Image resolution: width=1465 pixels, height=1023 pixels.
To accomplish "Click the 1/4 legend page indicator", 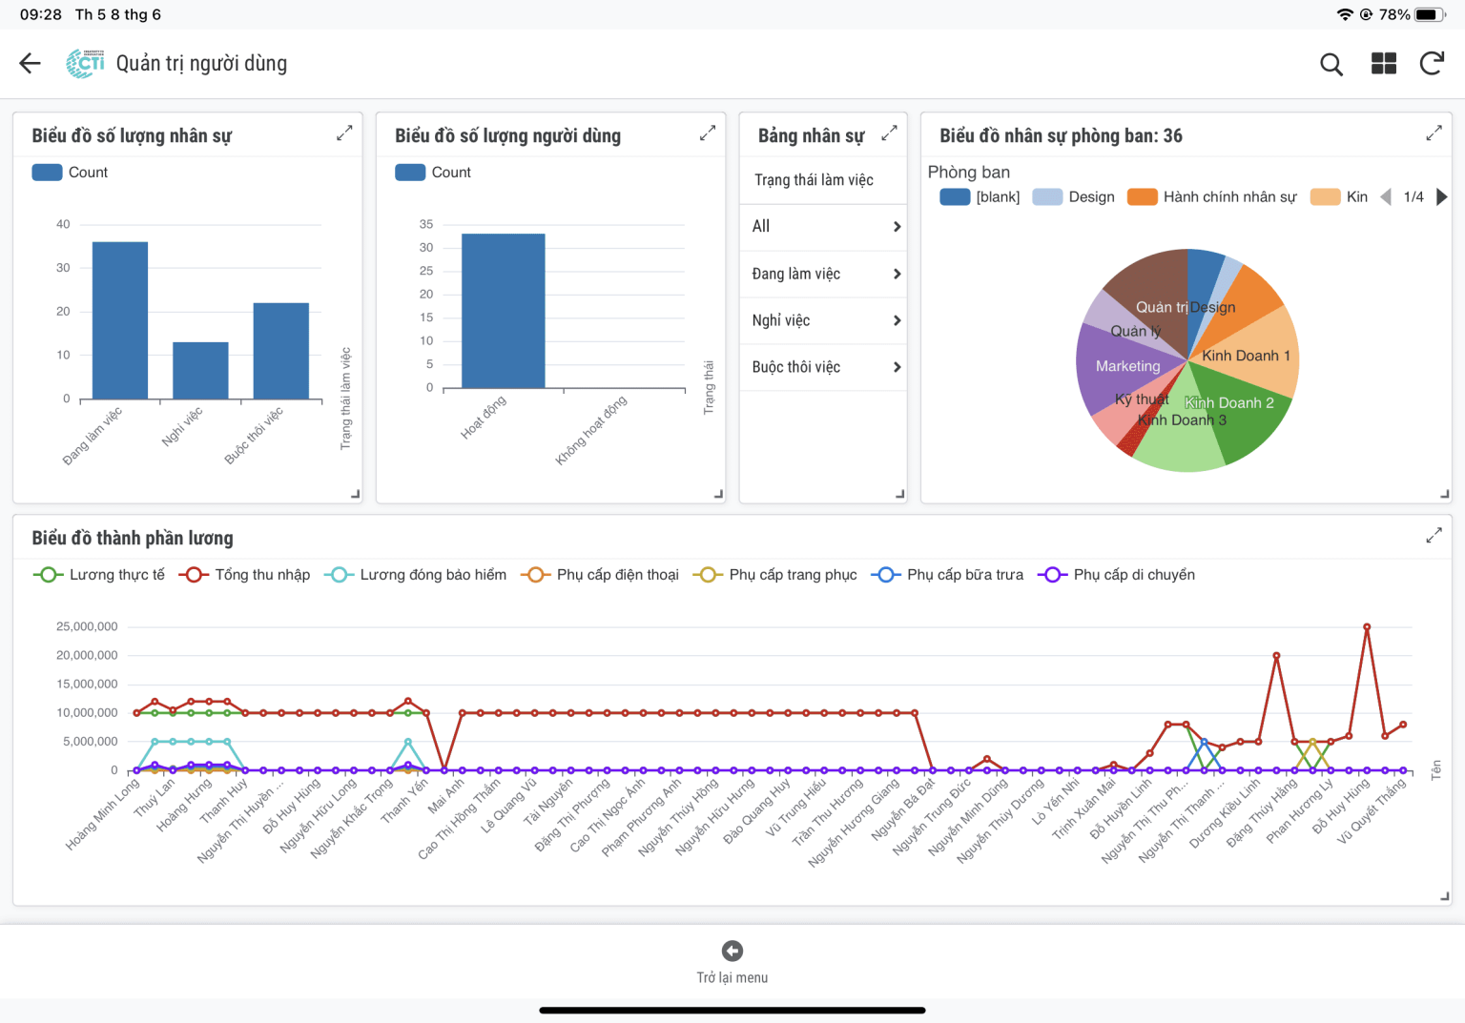I will click(x=1413, y=196).
